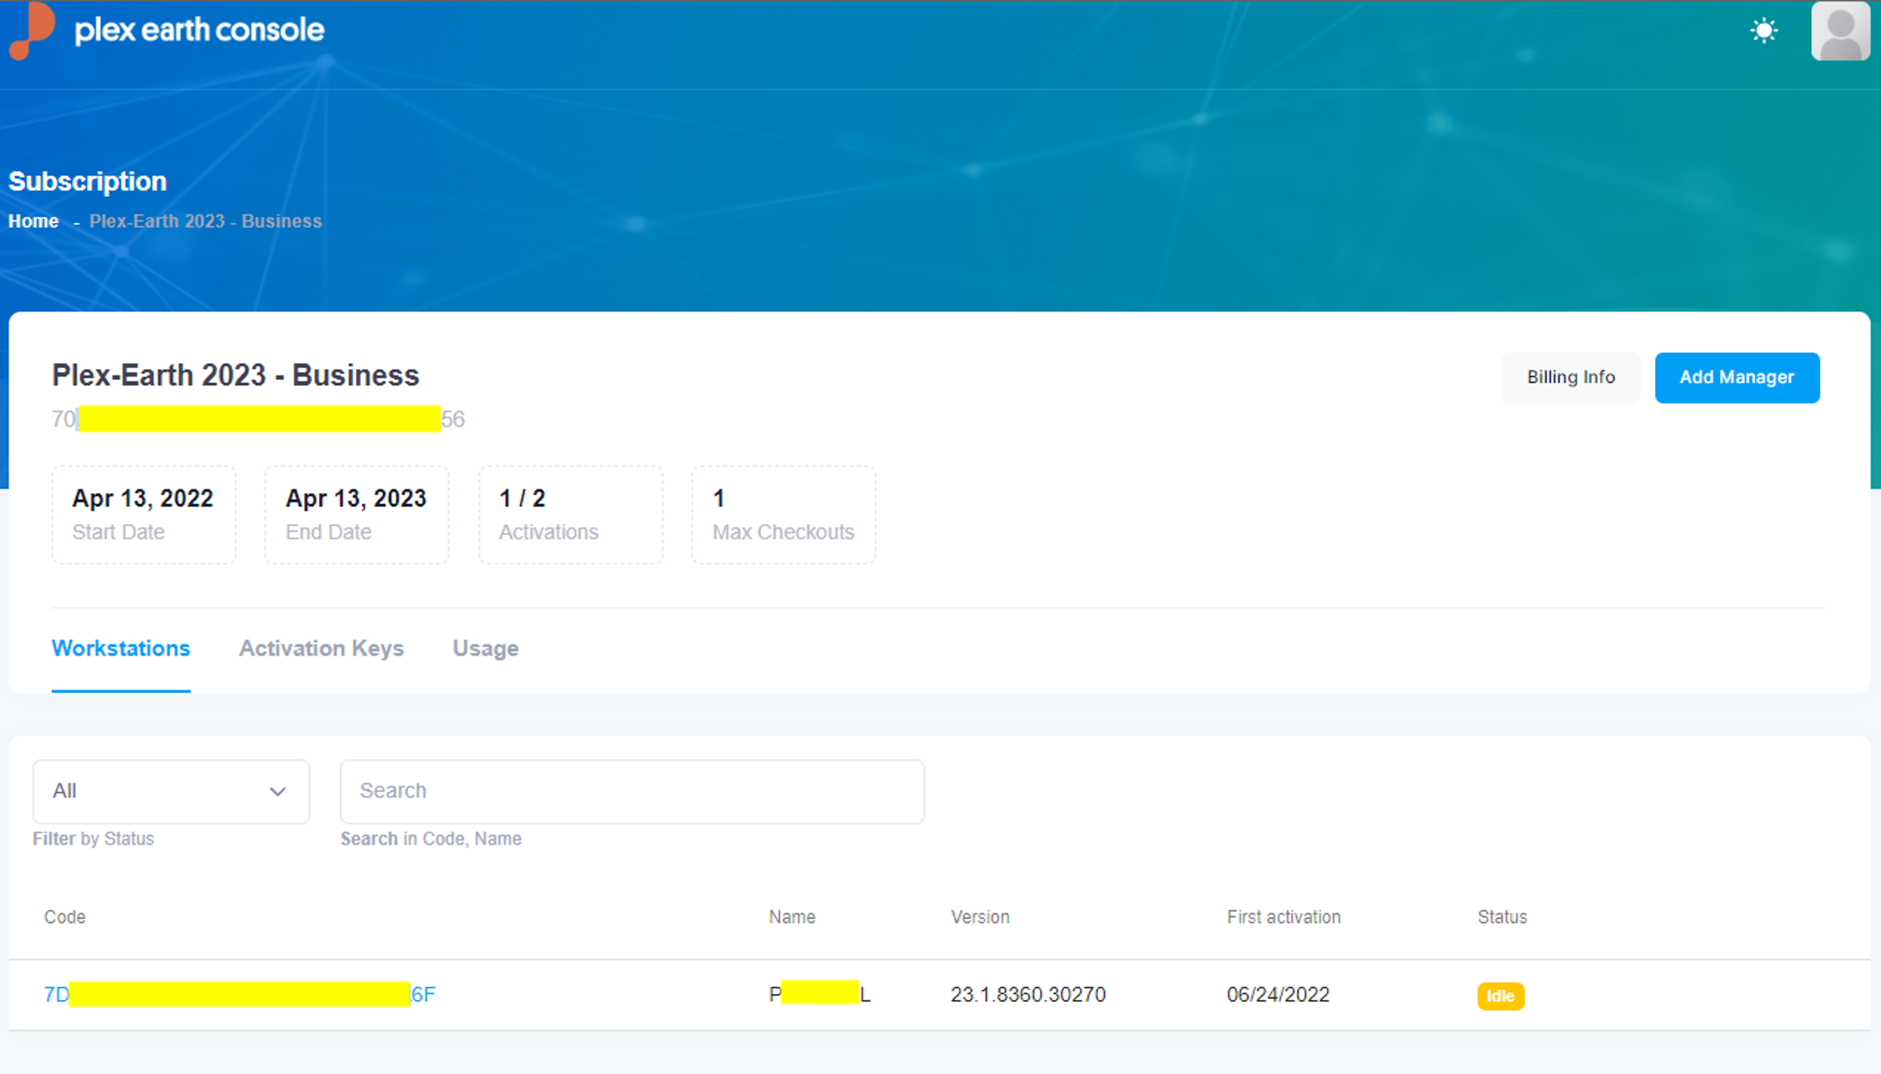The image size is (1881, 1074).
Task: Click the Status column header
Action: pos(1502,917)
